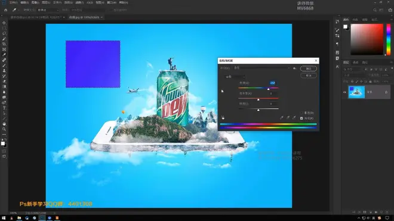
Task: Open the sample size dropdown in options bar
Action: click(48, 10)
